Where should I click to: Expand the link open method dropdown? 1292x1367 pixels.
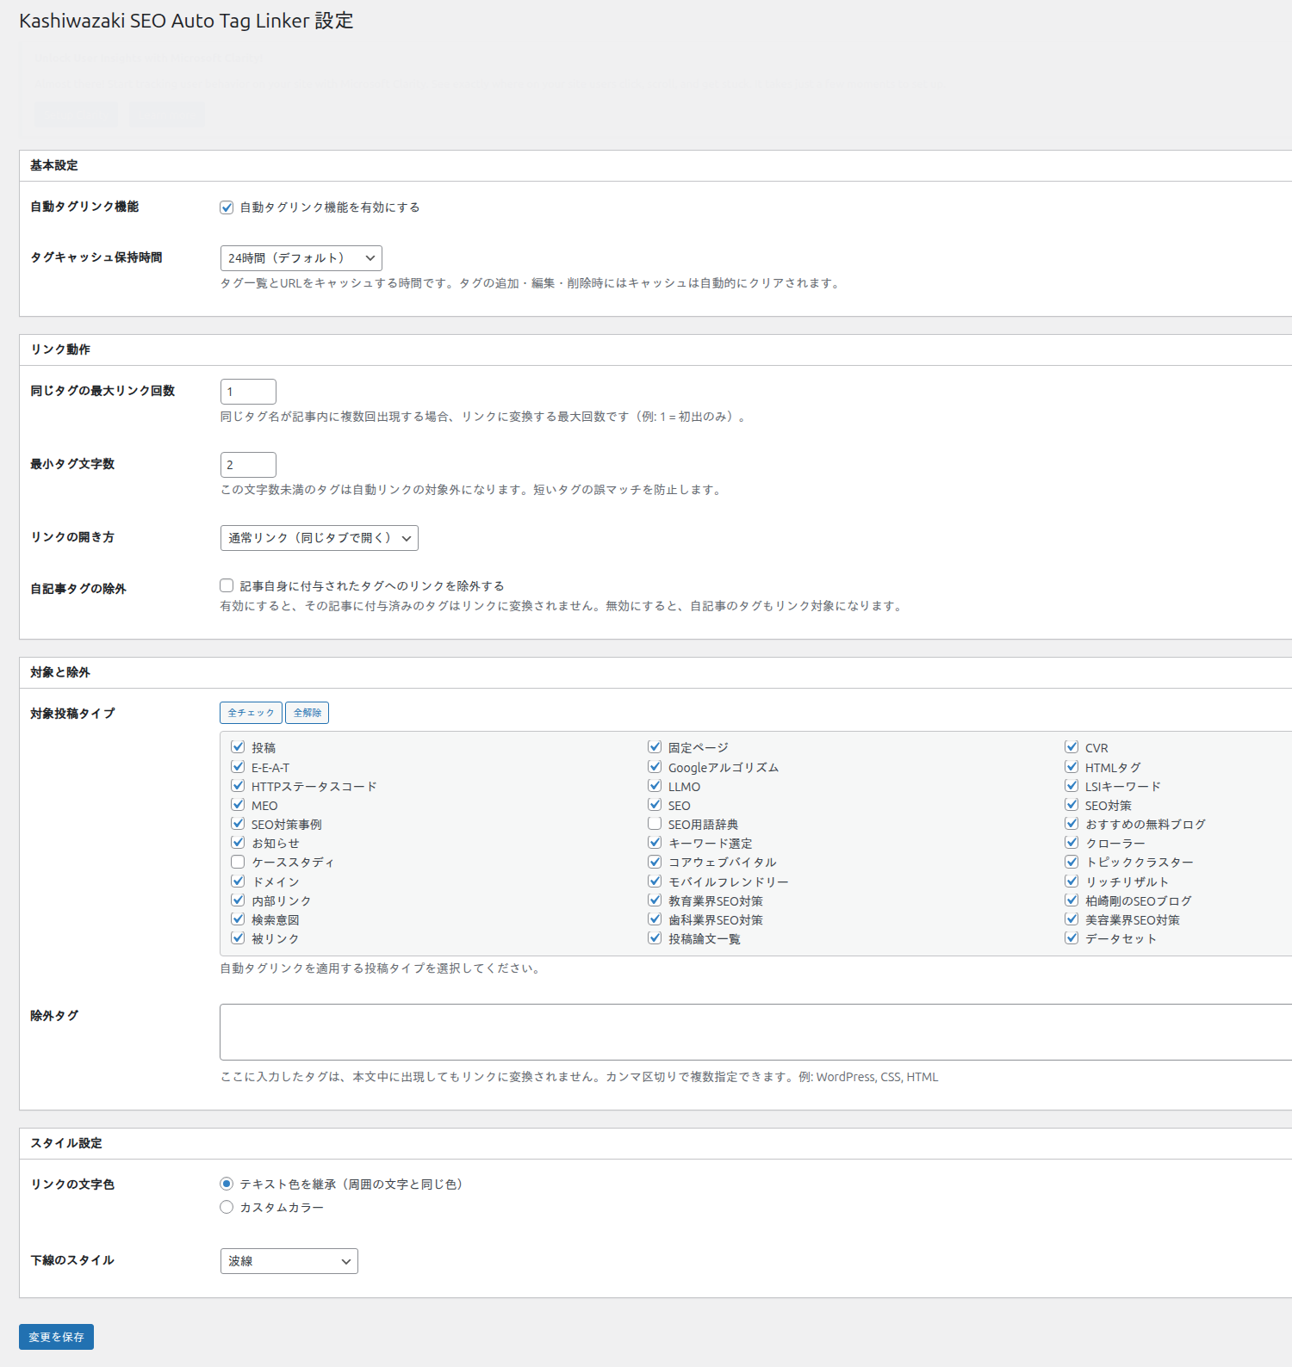point(319,538)
